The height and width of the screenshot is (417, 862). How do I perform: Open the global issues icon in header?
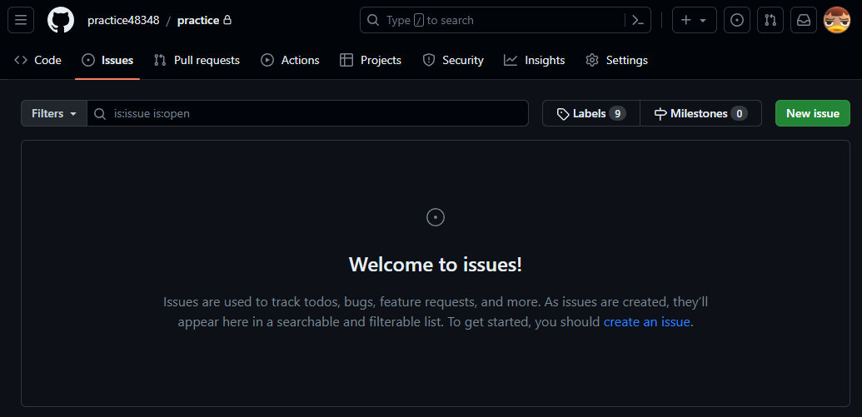click(737, 20)
